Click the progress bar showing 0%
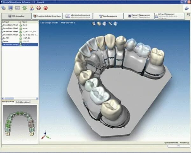This screenshot has width=191, height=153. (x=179, y=146)
